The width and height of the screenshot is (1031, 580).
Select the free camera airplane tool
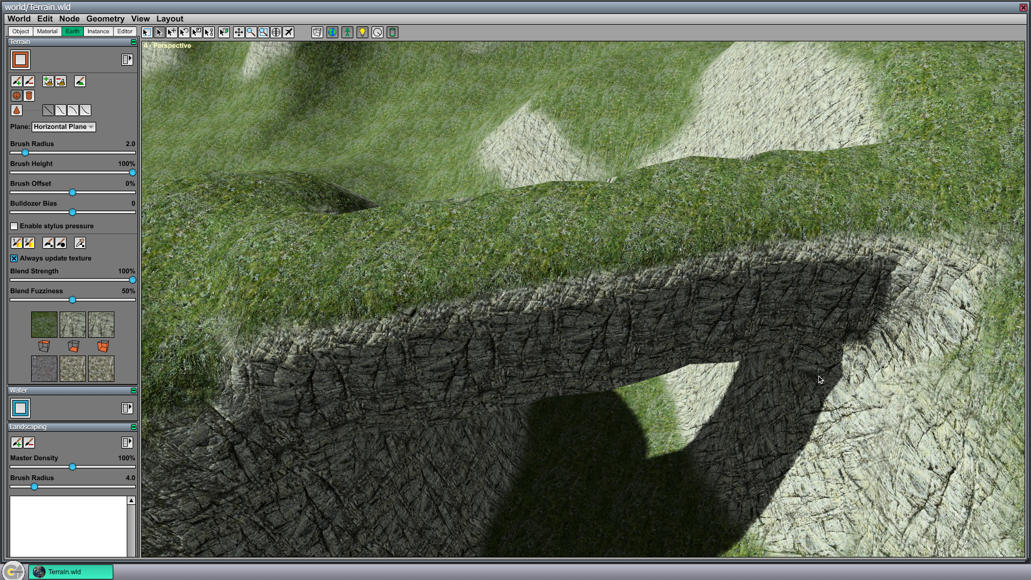click(288, 32)
